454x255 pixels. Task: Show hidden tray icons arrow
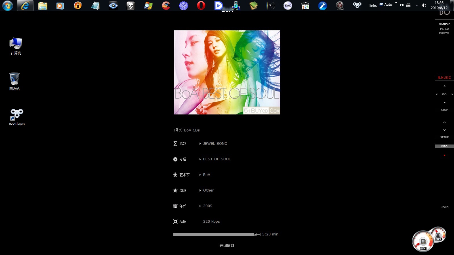(x=417, y=5)
